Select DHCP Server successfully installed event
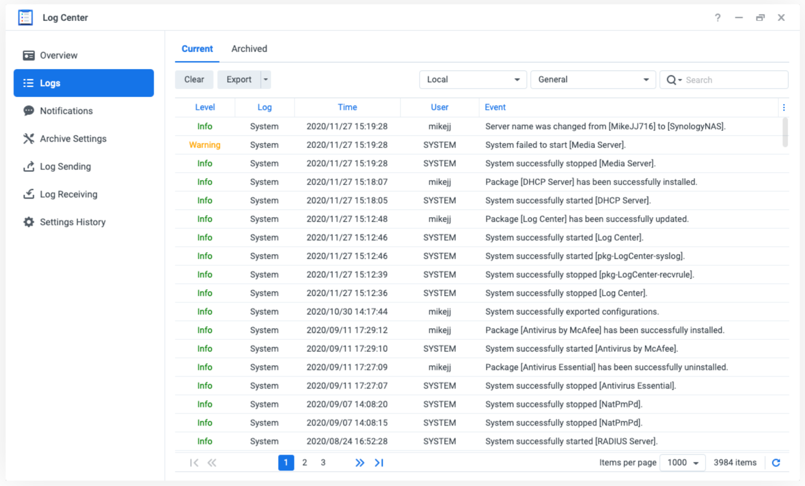 pyautogui.click(x=591, y=182)
